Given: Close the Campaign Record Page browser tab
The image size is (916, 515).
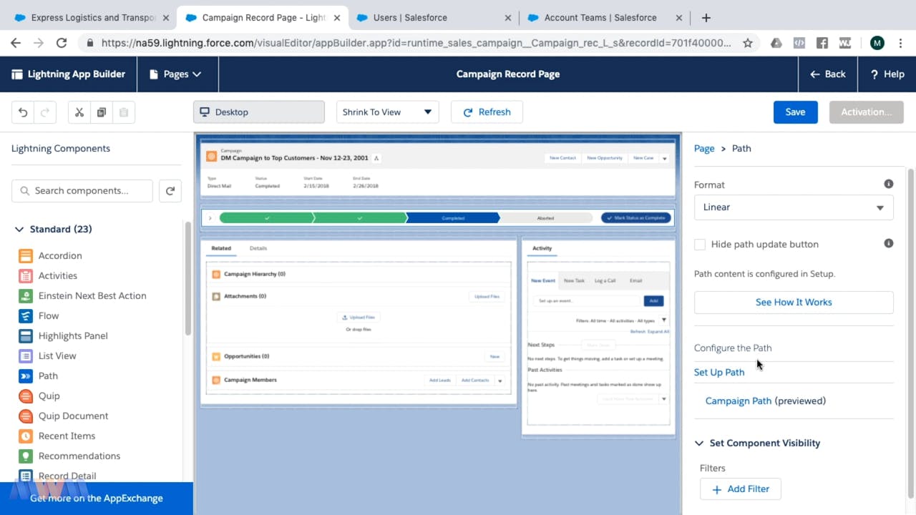Looking at the screenshot, I should [x=337, y=18].
